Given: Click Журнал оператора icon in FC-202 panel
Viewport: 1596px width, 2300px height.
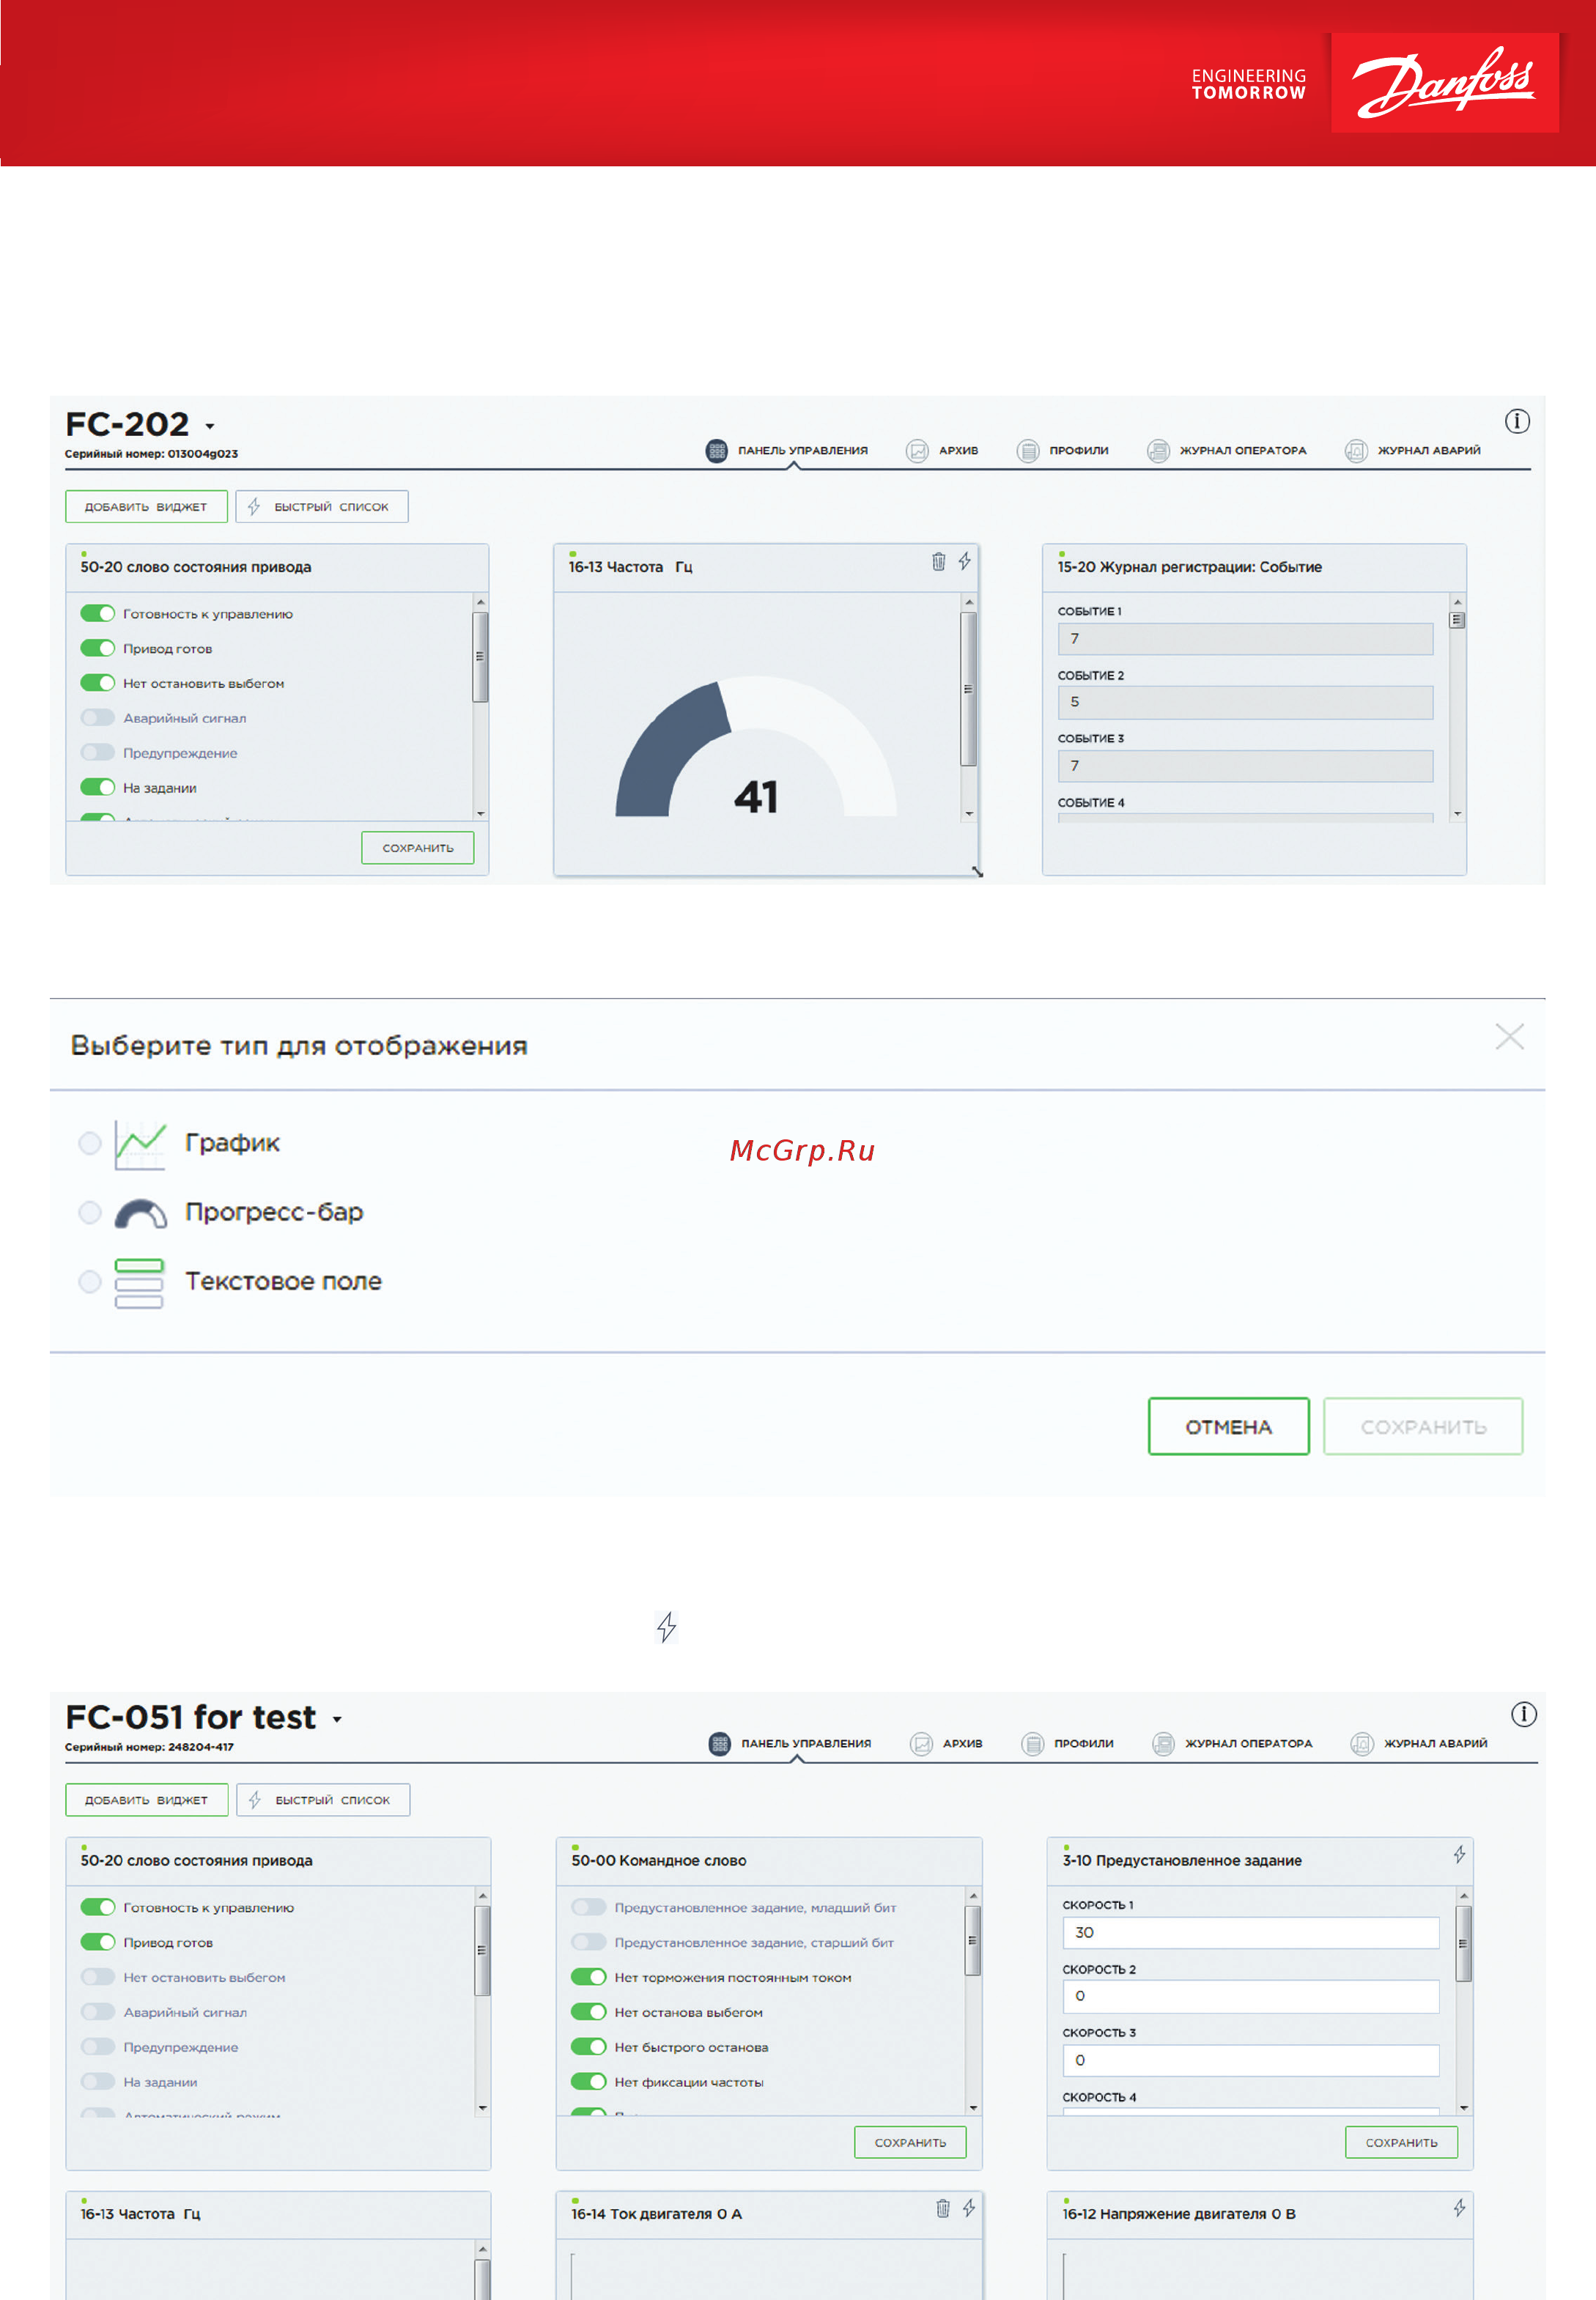Looking at the screenshot, I should pyautogui.click(x=1158, y=451).
